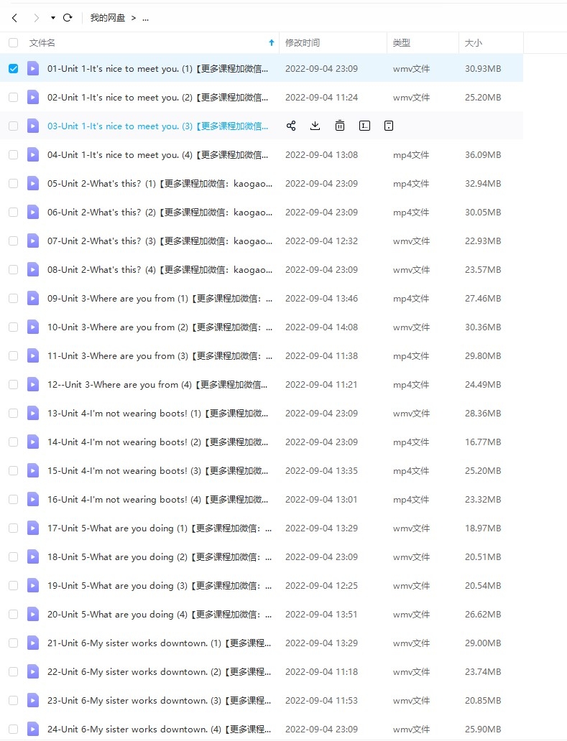Click the share icon on file 03
567x741 pixels.
point(291,126)
